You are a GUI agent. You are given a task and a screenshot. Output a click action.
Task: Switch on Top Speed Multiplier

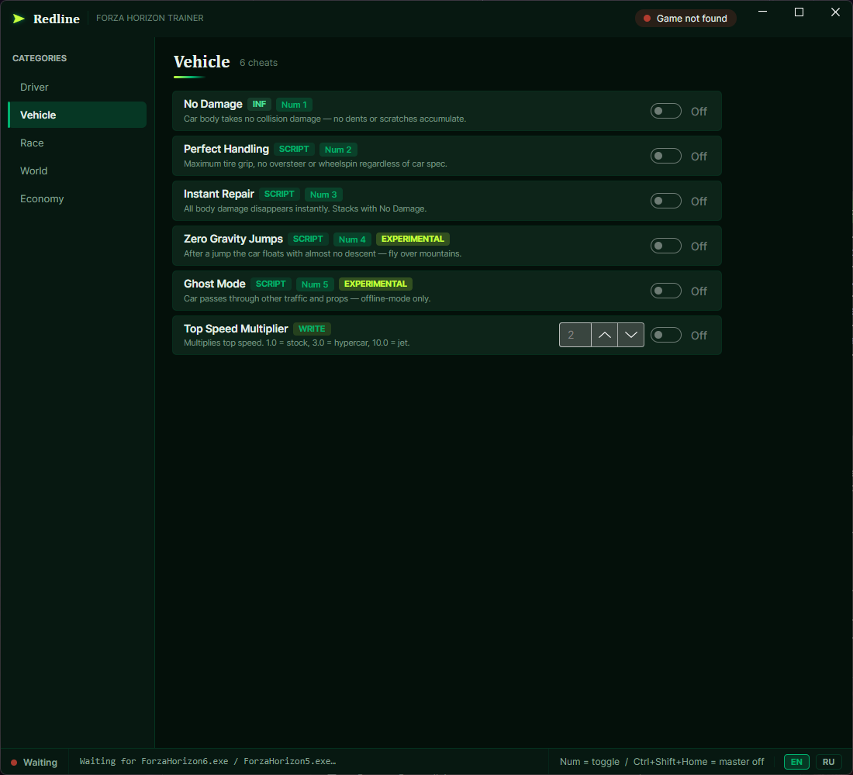click(666, 335)
